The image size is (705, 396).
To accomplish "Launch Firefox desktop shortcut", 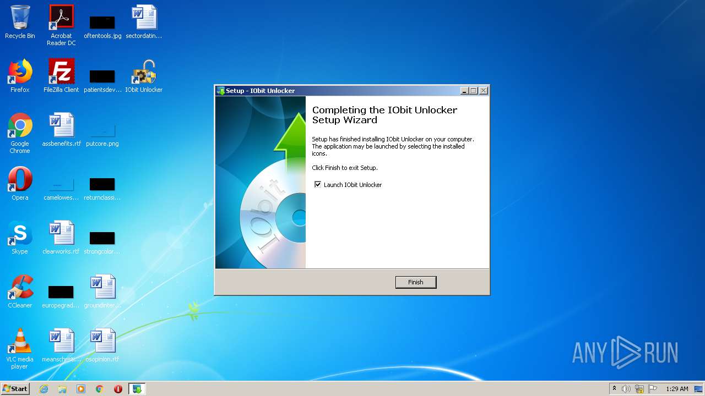I will (20, 76).
